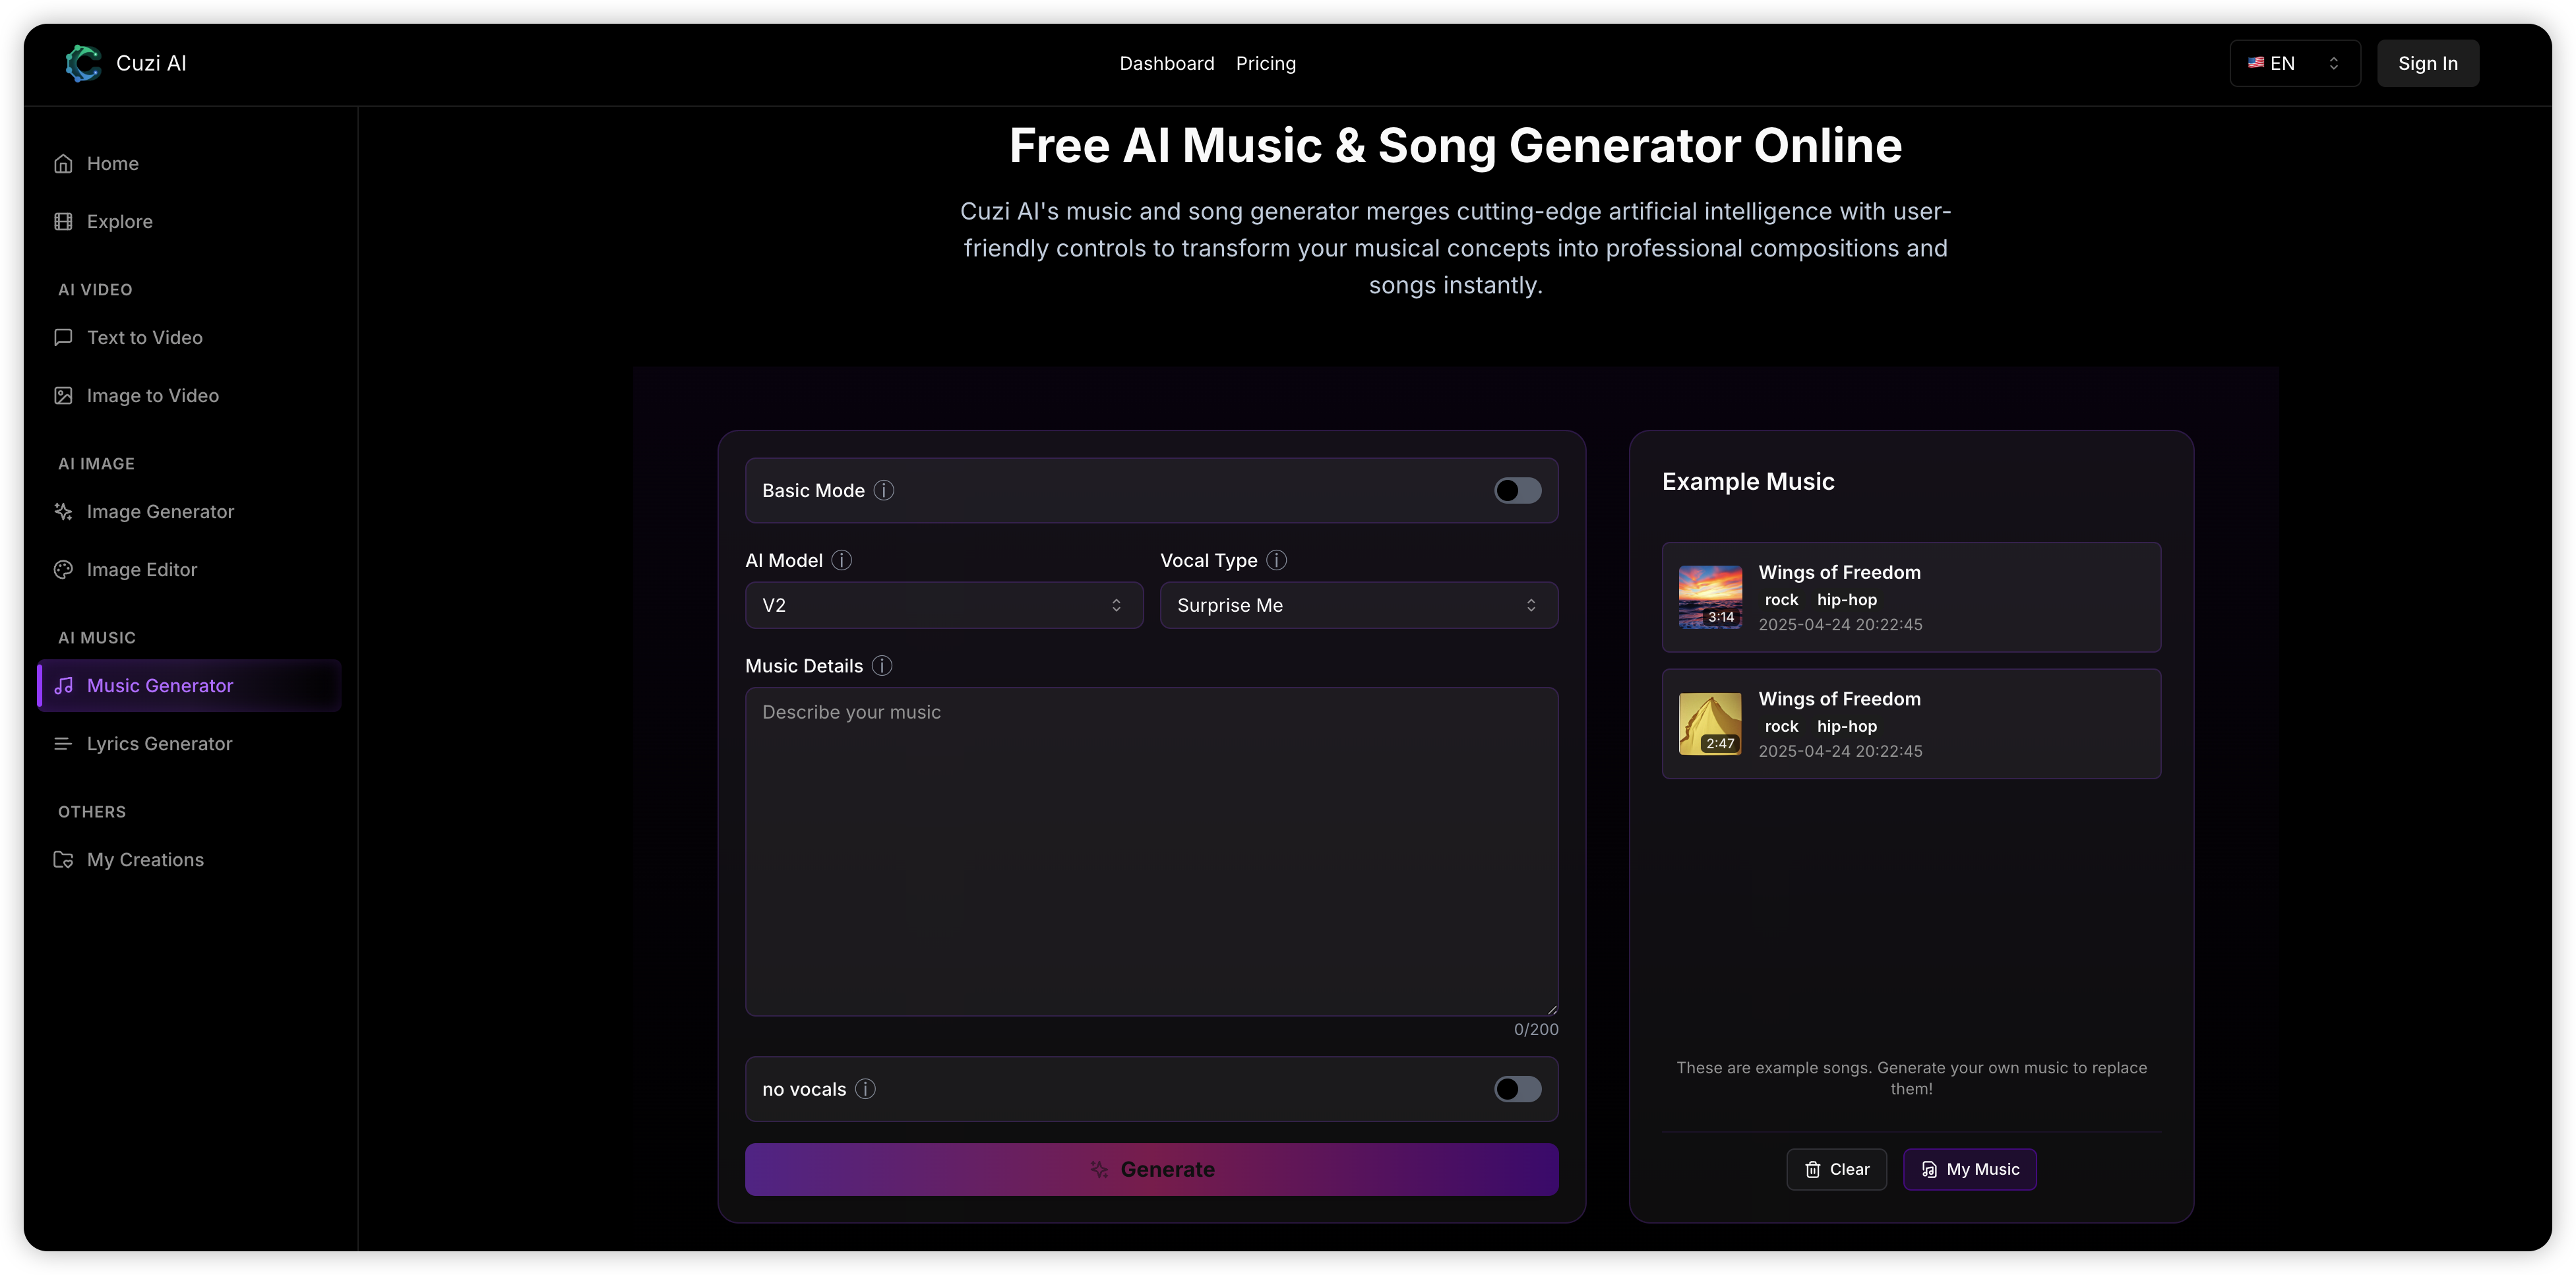Click the Cuzi AI logo icon
Screen dimensions: 2576x1275
pyautogui.click(x=83, y=63)
